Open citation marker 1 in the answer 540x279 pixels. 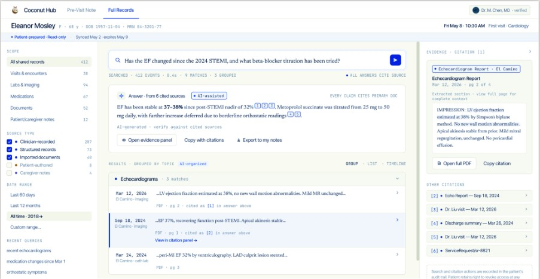257,106
